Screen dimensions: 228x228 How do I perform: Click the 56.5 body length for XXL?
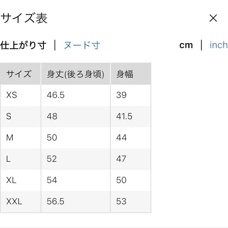click(56, 201)
